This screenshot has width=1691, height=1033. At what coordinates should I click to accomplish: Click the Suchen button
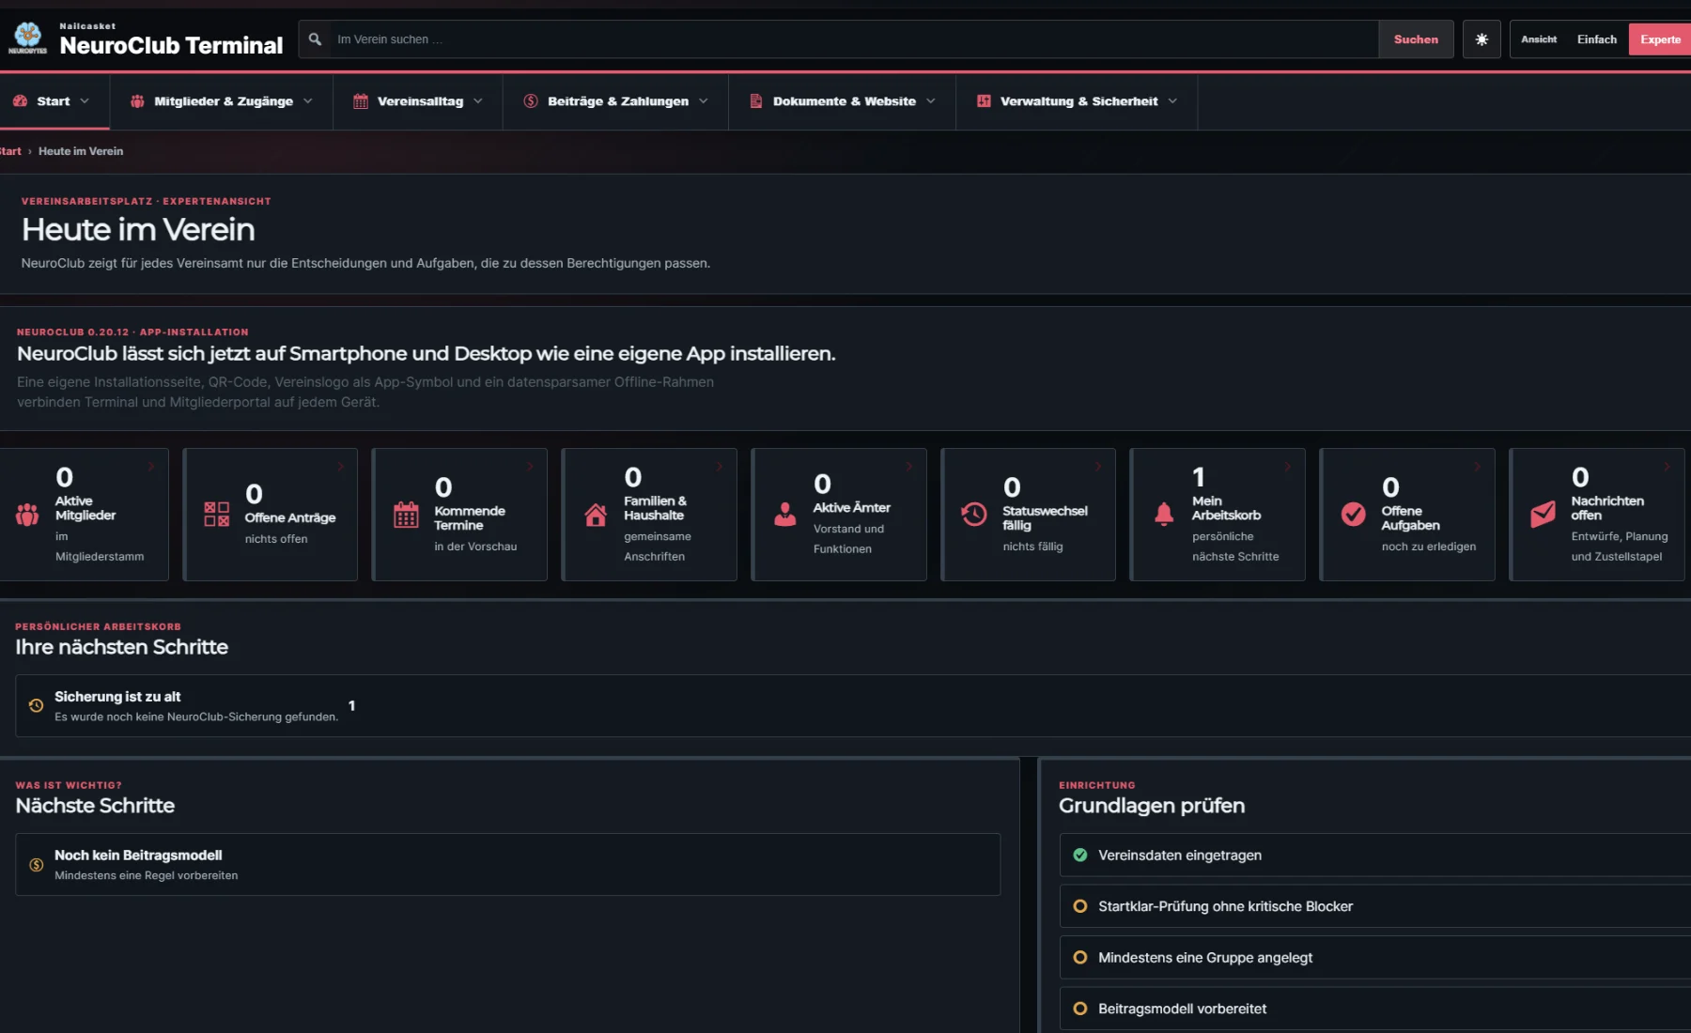point(1416,39)
